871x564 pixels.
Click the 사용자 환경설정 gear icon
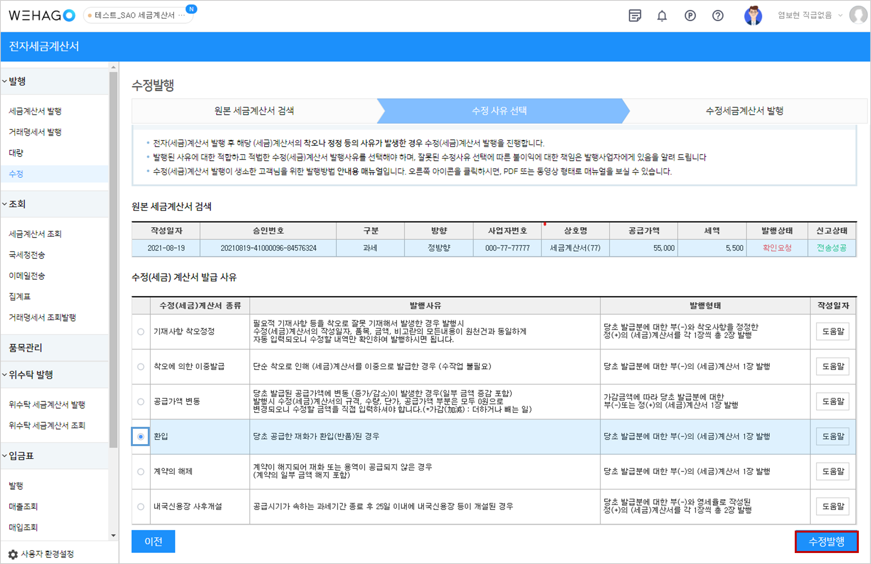[x=13, y=554]
